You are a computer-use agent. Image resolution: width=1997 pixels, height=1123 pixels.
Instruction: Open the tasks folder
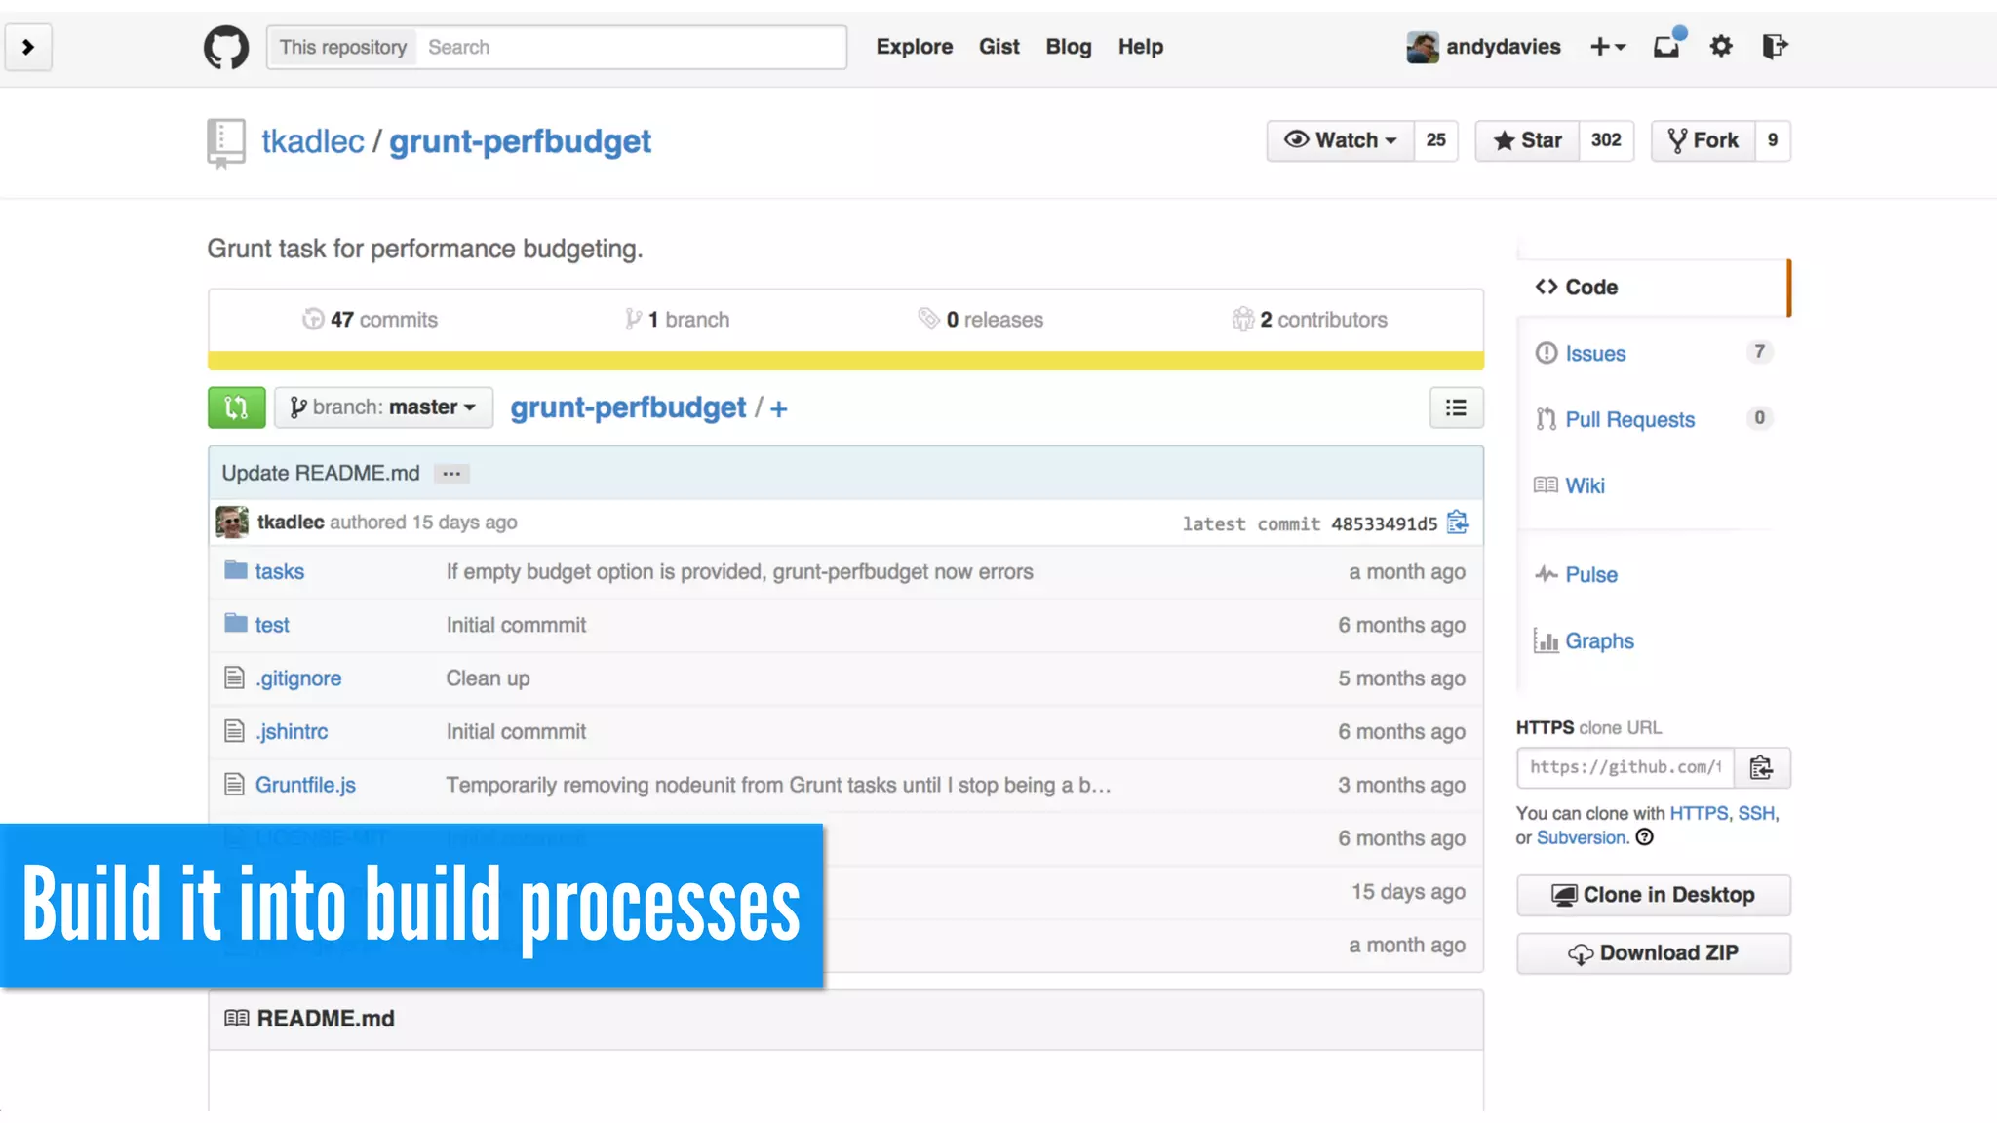279,572
